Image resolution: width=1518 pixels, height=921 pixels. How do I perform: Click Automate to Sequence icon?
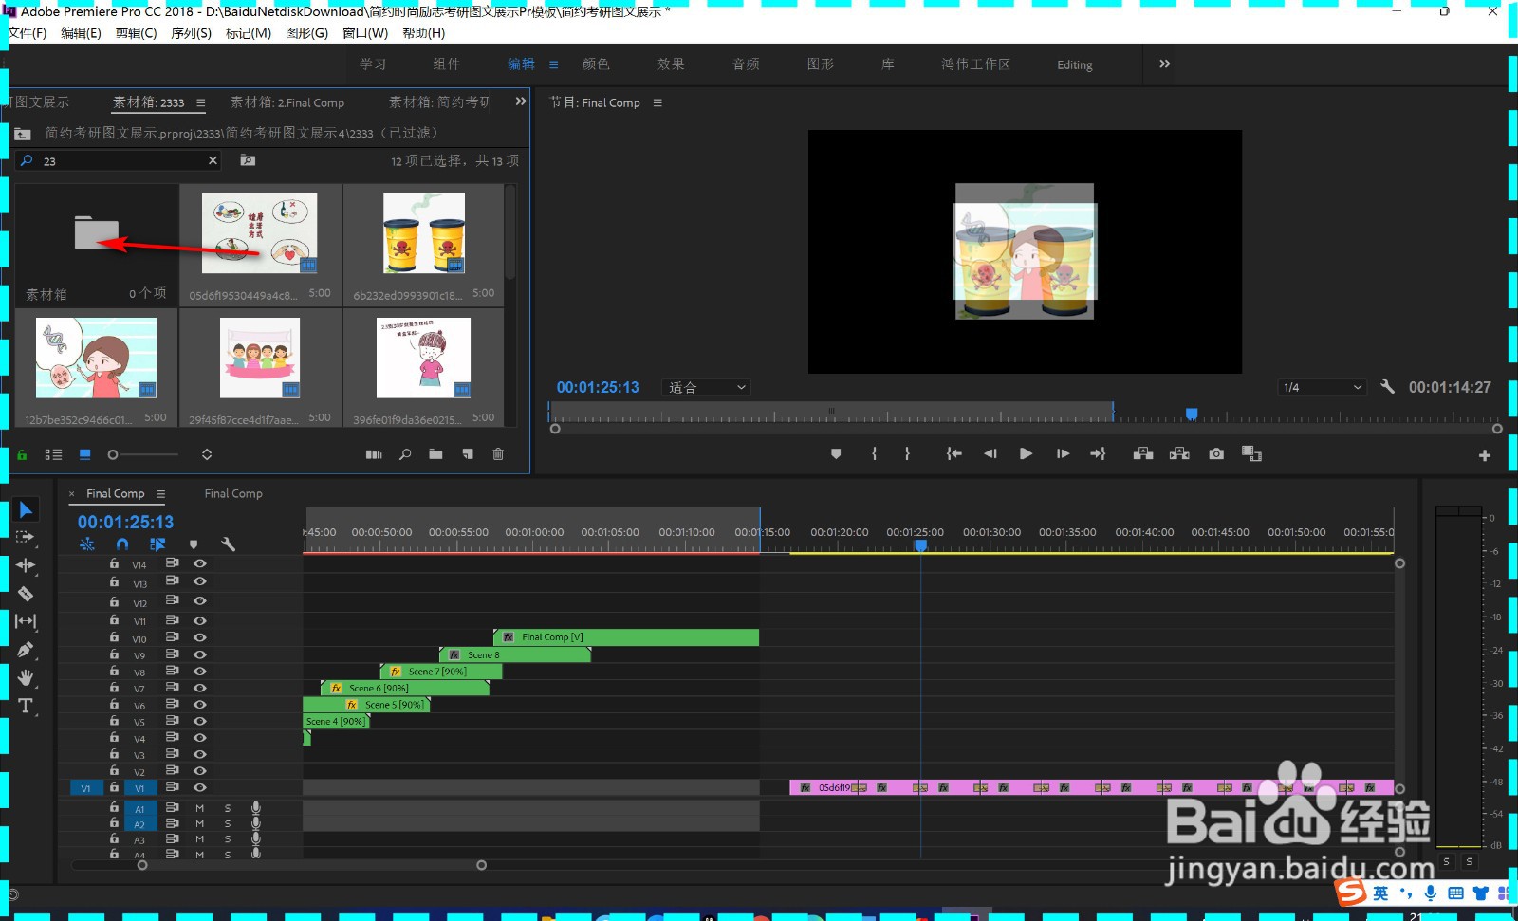pos(374,455)
